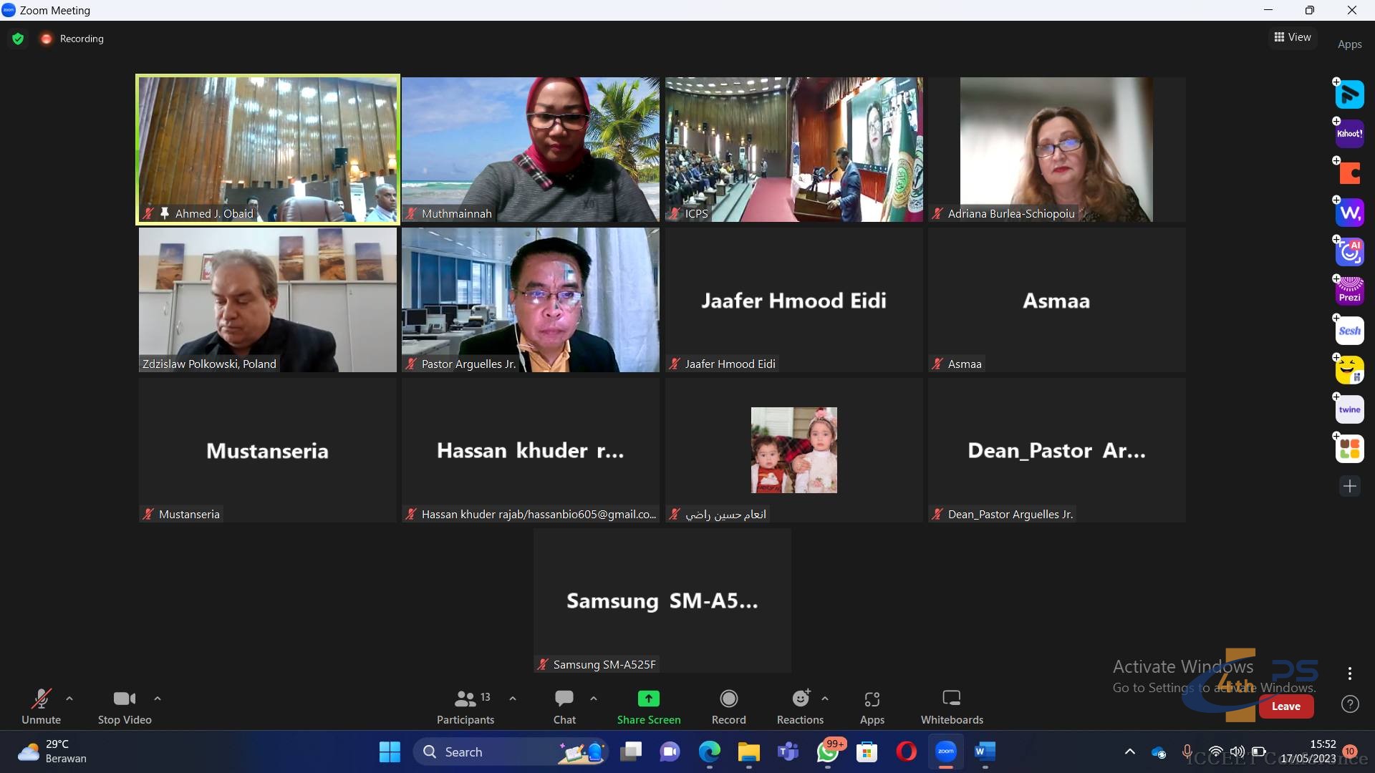Viewport: 1375px width, 773px height.
Task: Open Kahoot! app in sidebar
Action: (x=1349, y=134)
